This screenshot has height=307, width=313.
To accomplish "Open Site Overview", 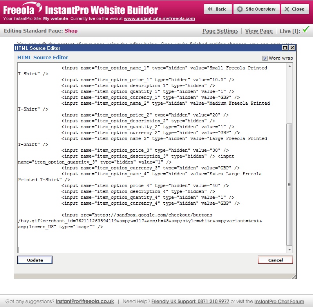I will (256, 9).
